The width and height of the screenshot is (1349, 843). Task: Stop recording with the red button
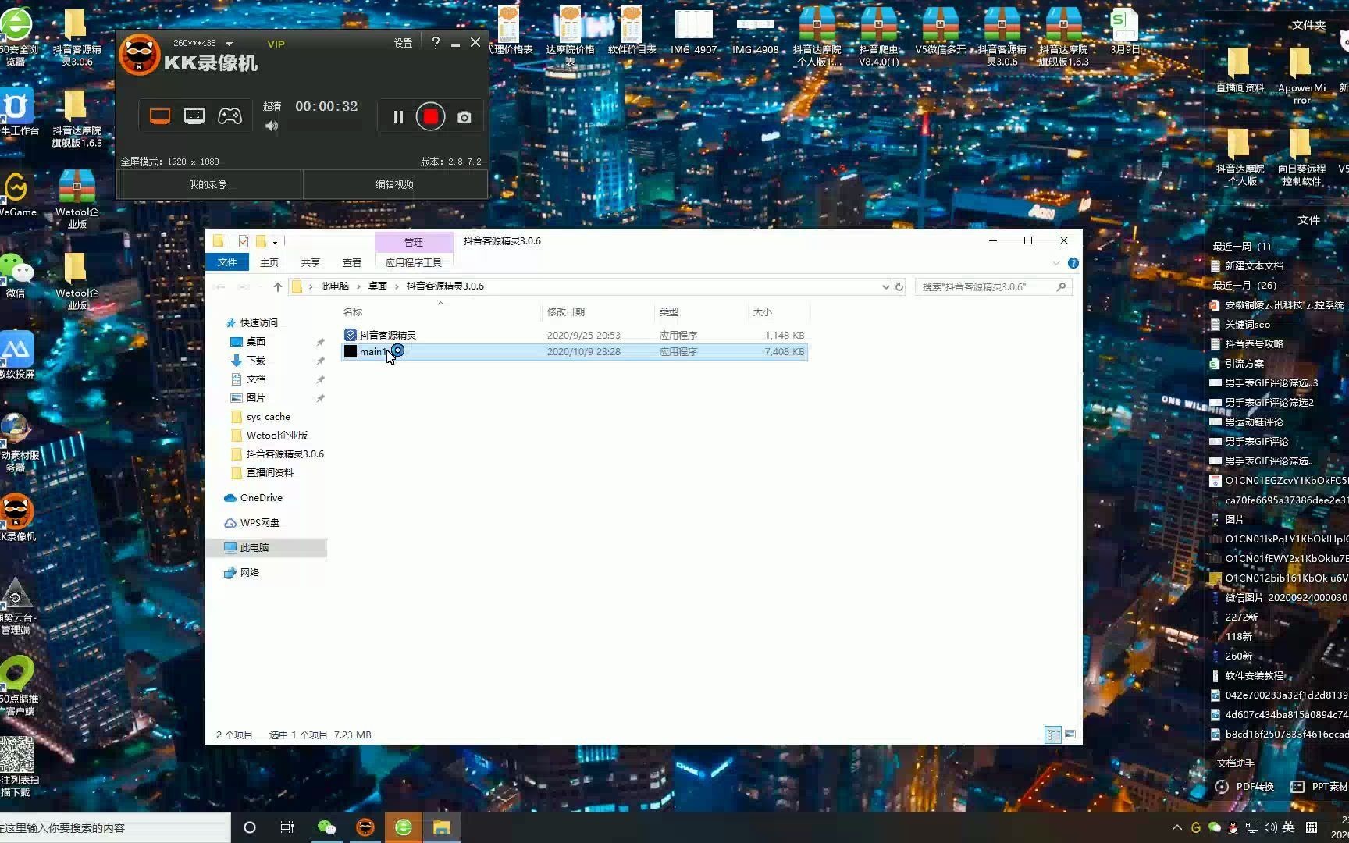430,116
